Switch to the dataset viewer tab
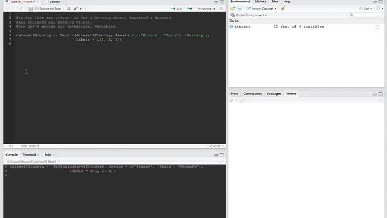Screen dimensions: 387x218 coord(54,2)
